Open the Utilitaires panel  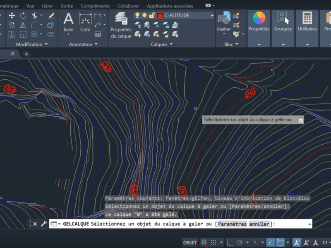tap(307, 28)
